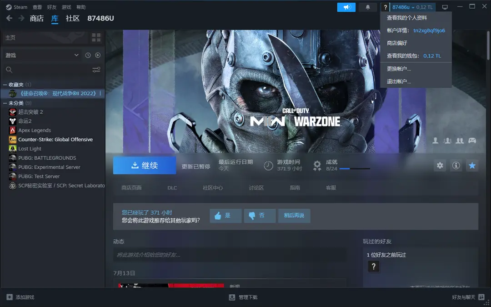The height and width of the screenshot is (307, 491).
Task: Select PUBG: BATTLEGROUNDS in the list
Action: (53, 158)
